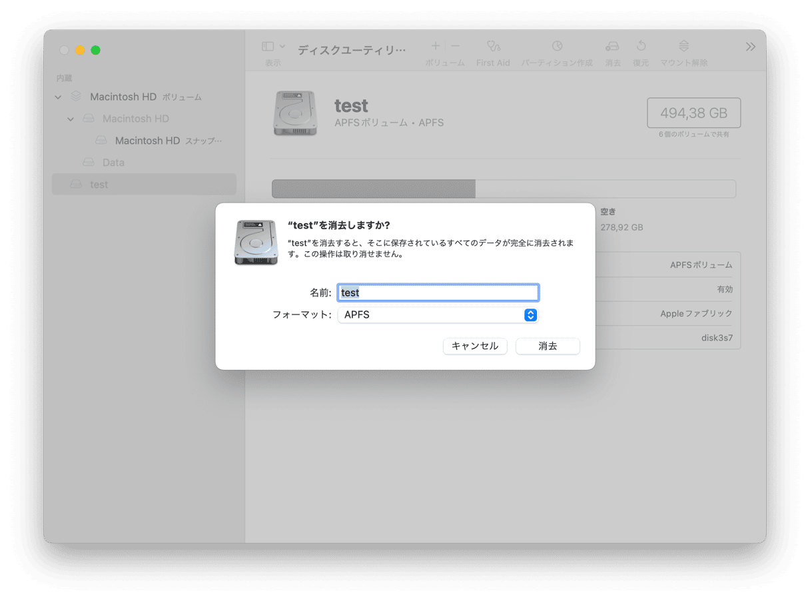The image size is (810, 601).
Task: Click the パーティション作成 partition icon
Action: pos(557,47)
